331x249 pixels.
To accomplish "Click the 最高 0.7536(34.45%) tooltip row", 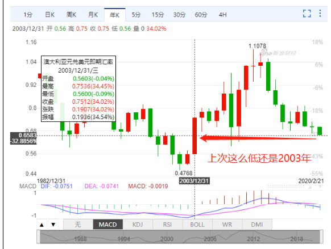I will [78, 86].
